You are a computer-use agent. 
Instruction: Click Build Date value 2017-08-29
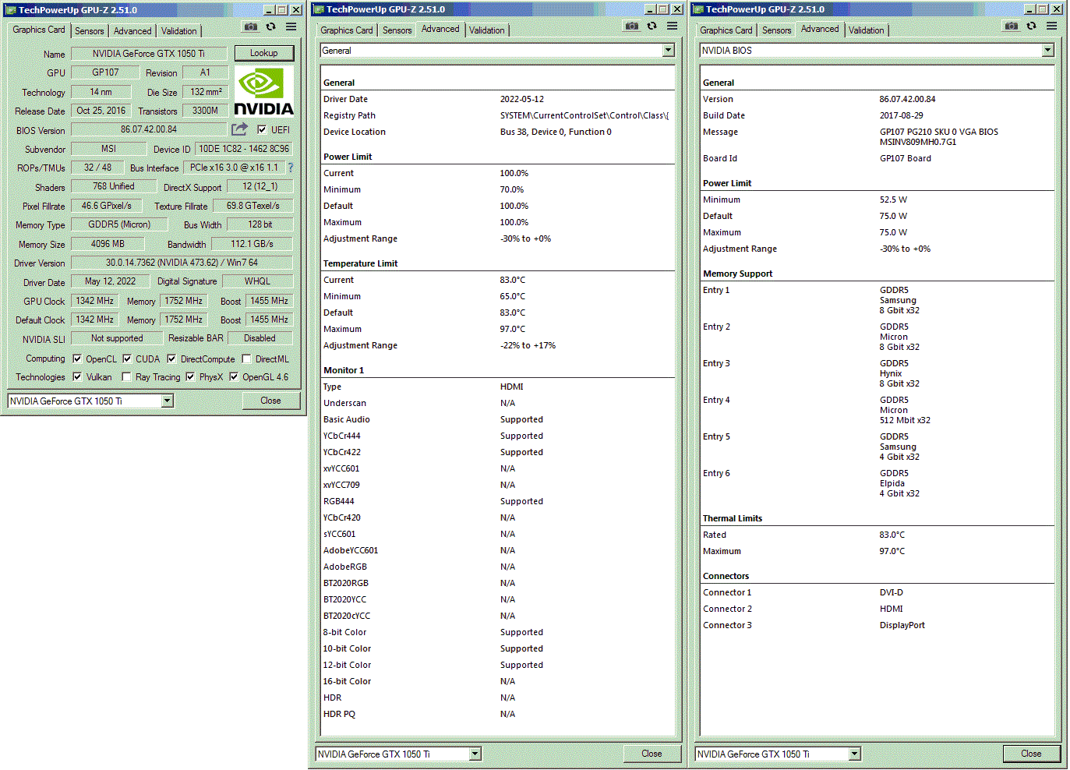pyautogui.click(x=901, y=115)
